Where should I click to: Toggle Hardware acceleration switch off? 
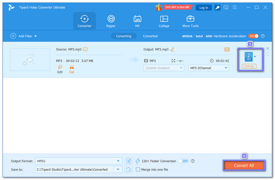[253, 36]
